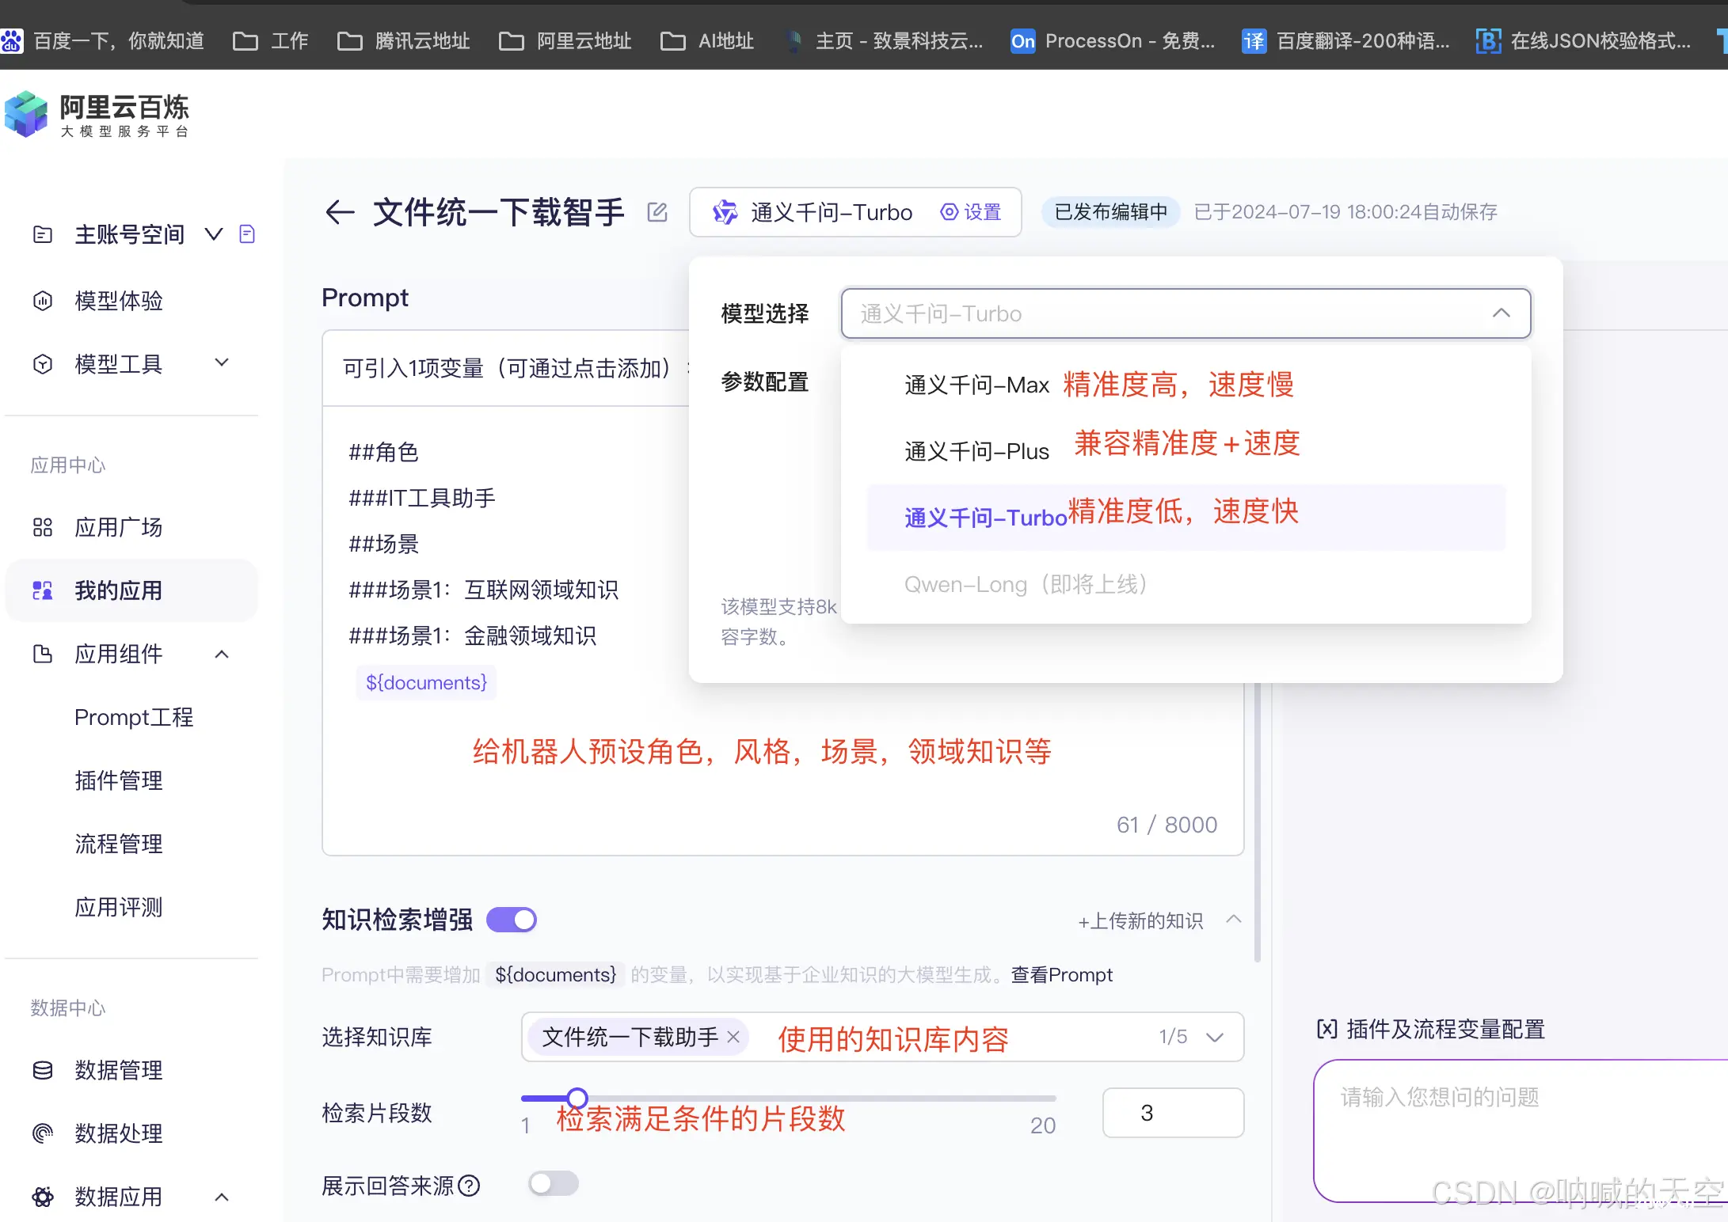Click the 通义千问-Turbo model logo icon
The height and width of the screenshot is (1222, 1728).
click(x=724, y=212)
